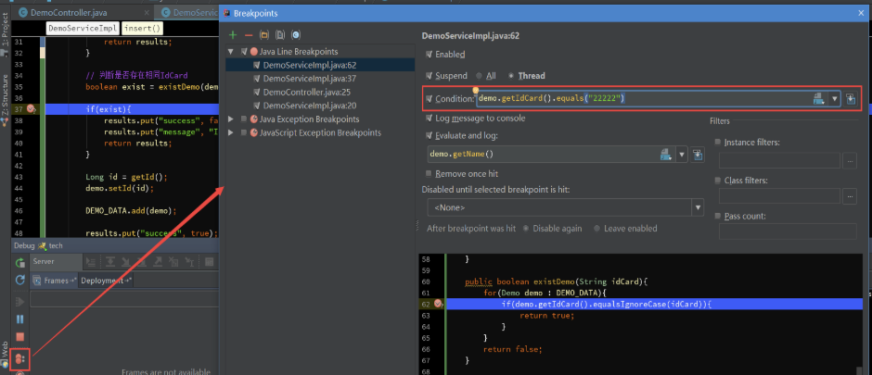Uncheck DemoServiceImpl.java:37 breakpoint checkbox
This screenshot has width=872, height=375.
coord(256,79)
